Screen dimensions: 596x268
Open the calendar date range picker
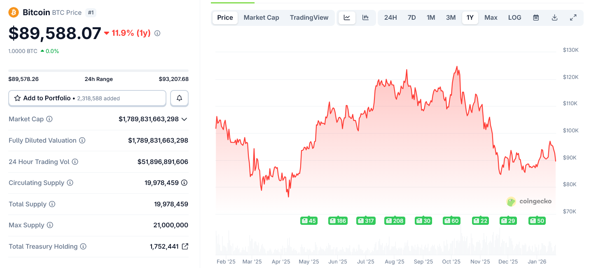point(536,18)
